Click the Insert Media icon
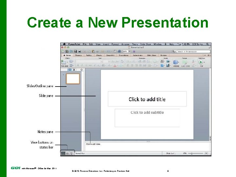Viewport: 236px width, 177px height. point(168,66)
